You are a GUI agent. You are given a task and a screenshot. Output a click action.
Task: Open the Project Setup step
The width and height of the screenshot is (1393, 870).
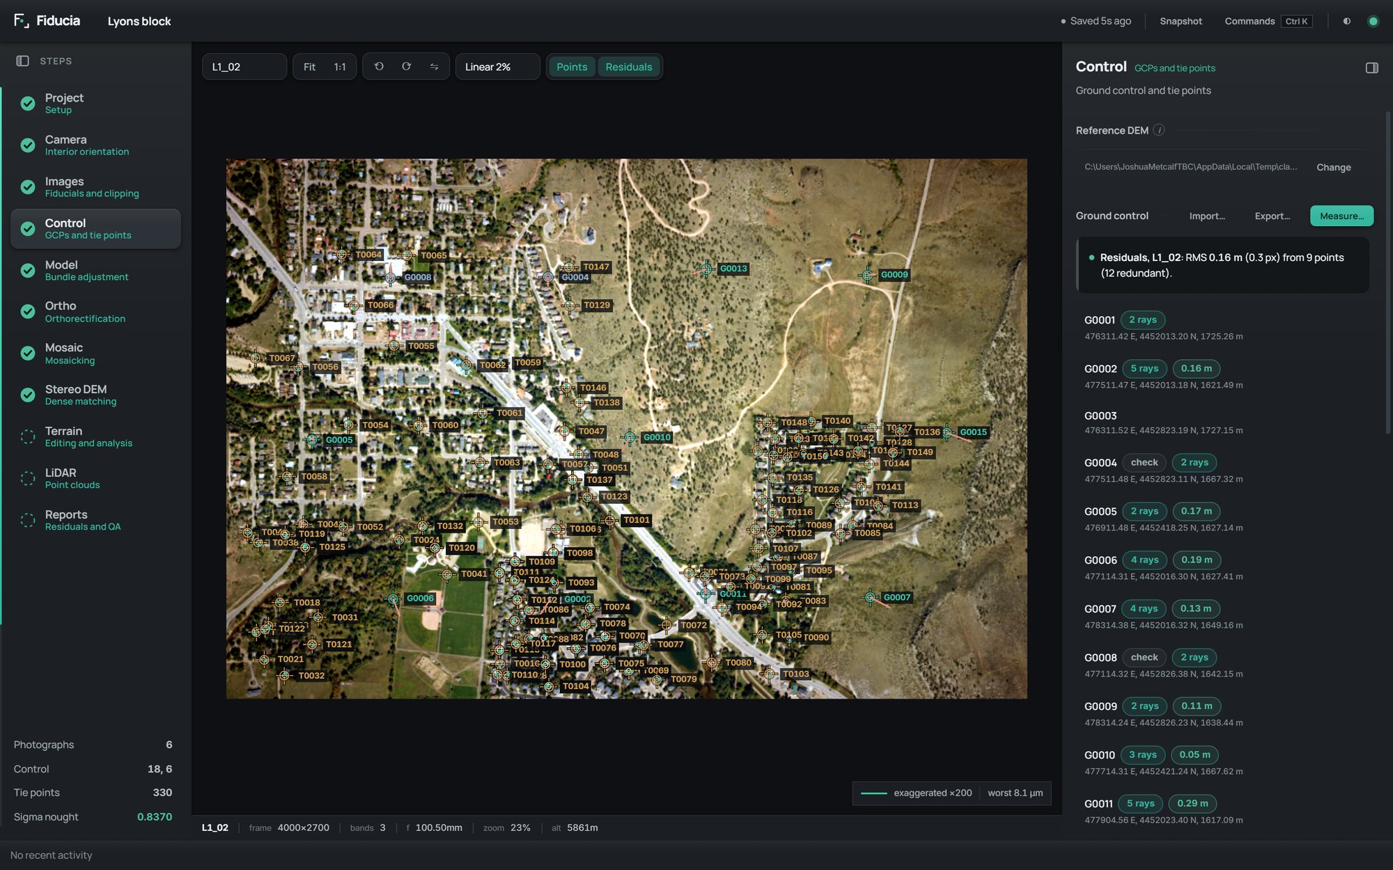(96, 103)
